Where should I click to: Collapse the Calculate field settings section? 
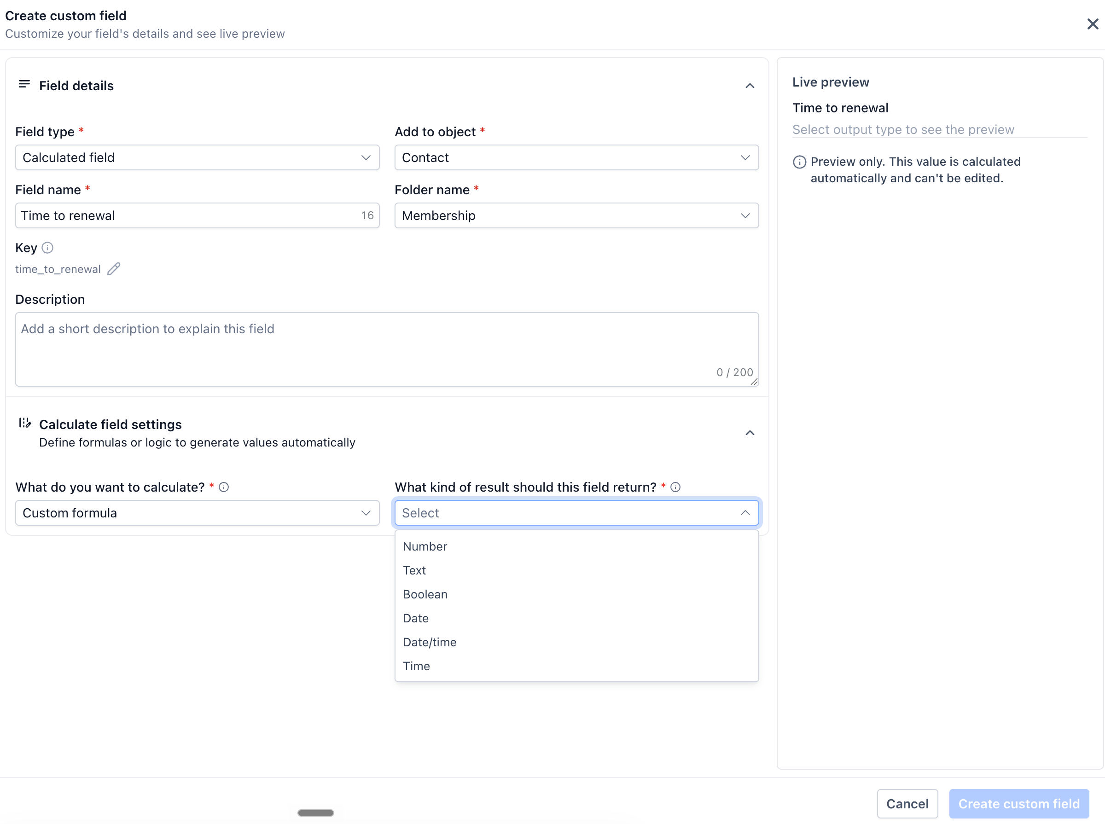point(749,433)
